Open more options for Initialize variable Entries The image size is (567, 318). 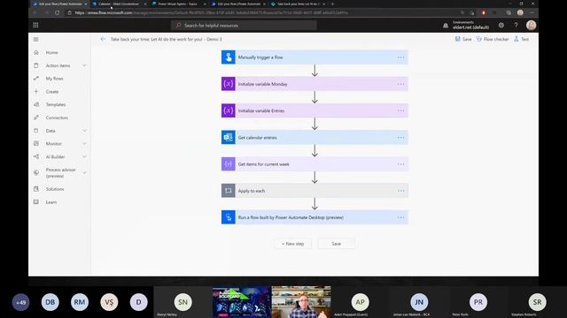click(400, 110)
